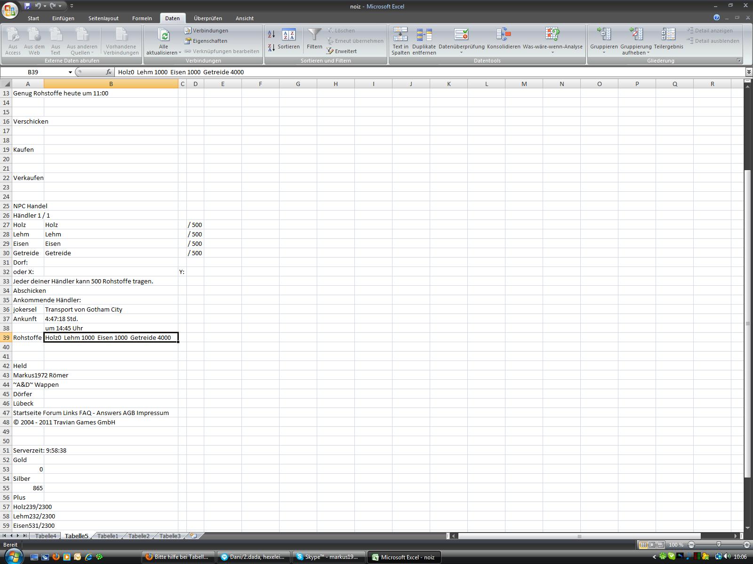Open Excel help question mark
753x564 pixels.
(x=717, y=18)
